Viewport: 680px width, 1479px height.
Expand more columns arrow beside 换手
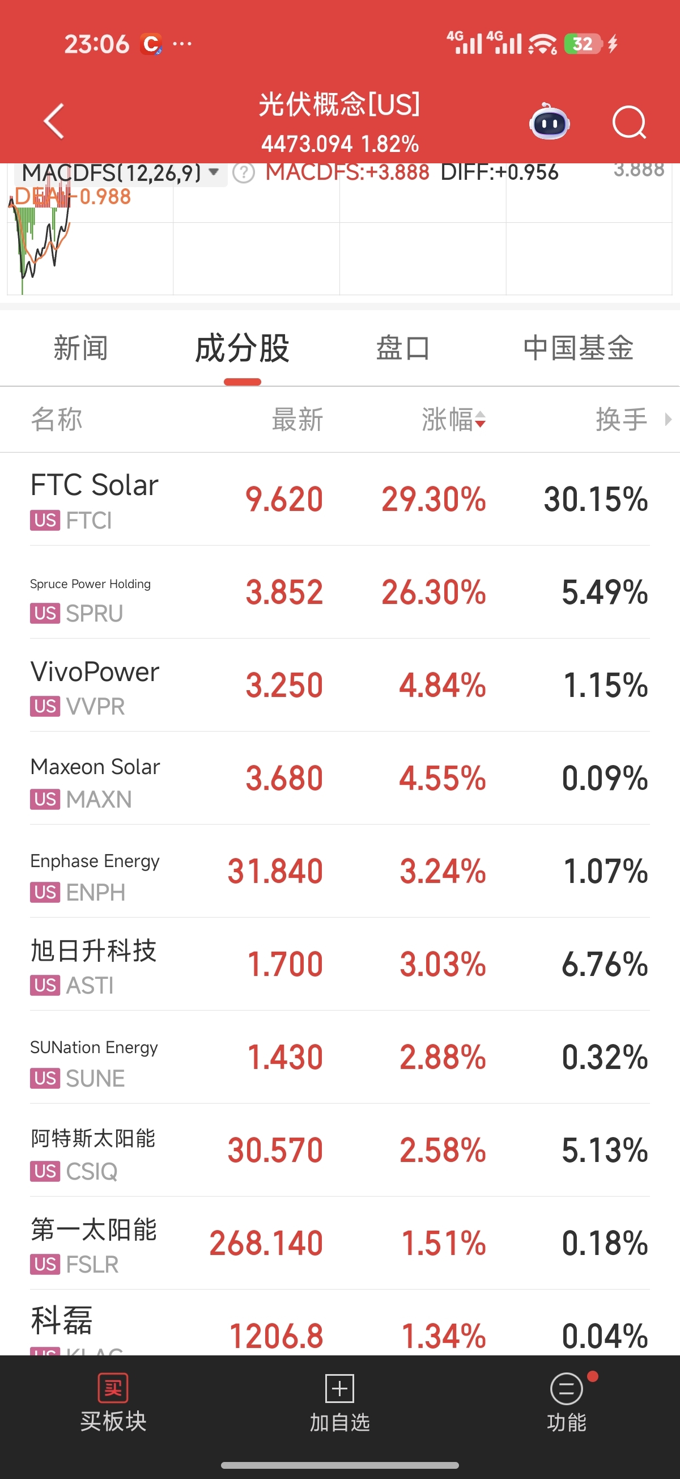pos(668,419)
